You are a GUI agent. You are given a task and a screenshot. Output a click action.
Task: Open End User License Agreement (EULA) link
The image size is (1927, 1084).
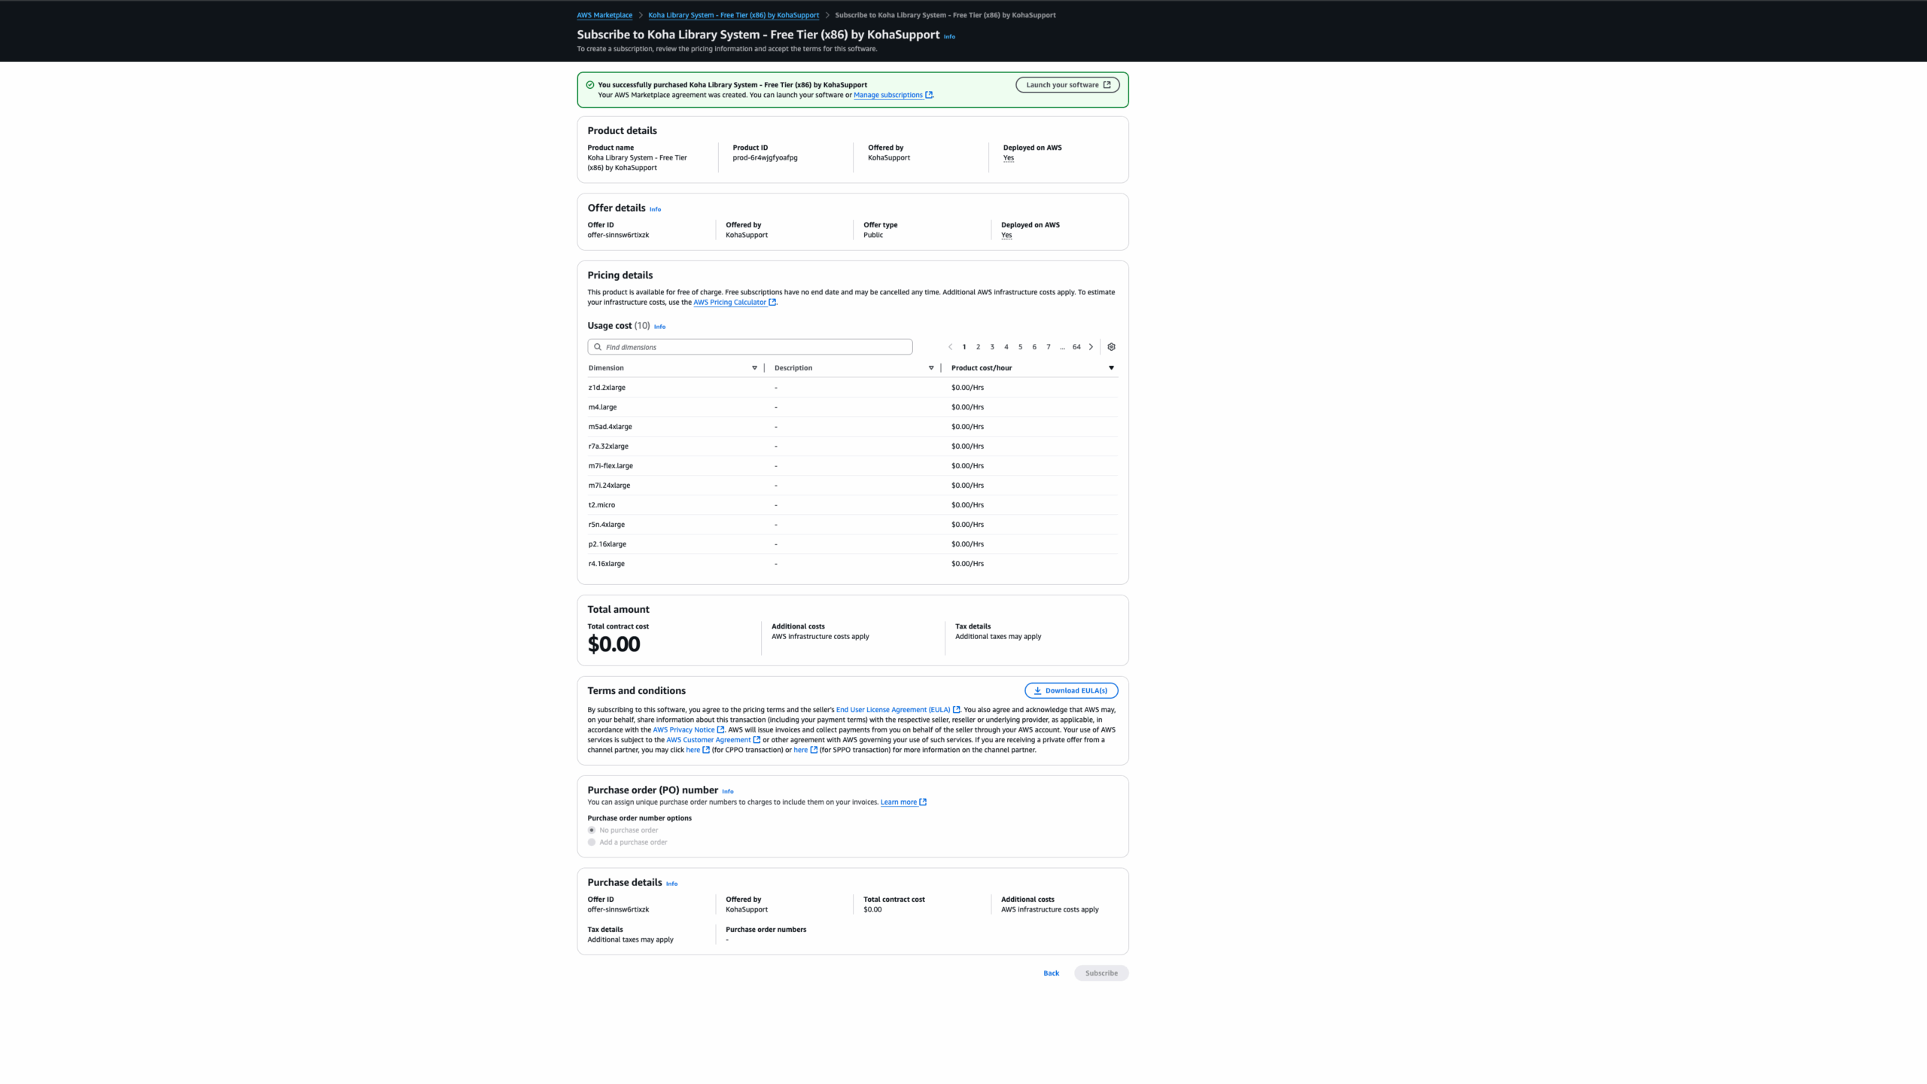[x=897, y=710]
